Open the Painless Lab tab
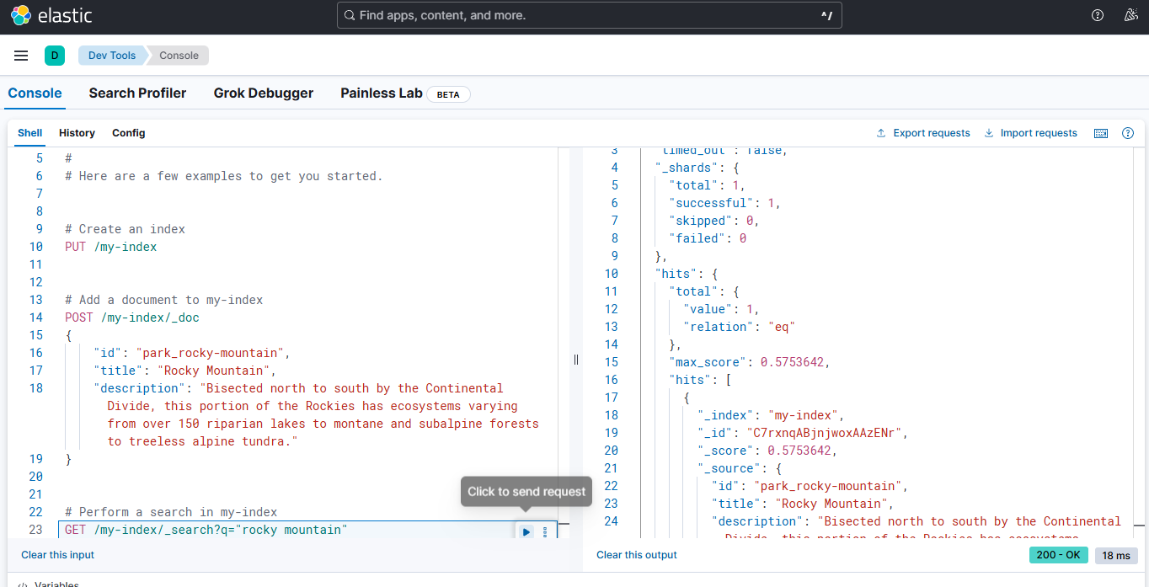 point(382,93)
